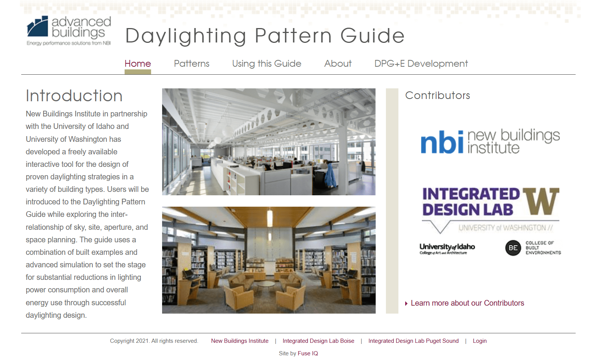Open Integrated Design Lab Boise link
The width and height of the screenshot is (612, 361).
pyautogui.click(x=318, y=341)
